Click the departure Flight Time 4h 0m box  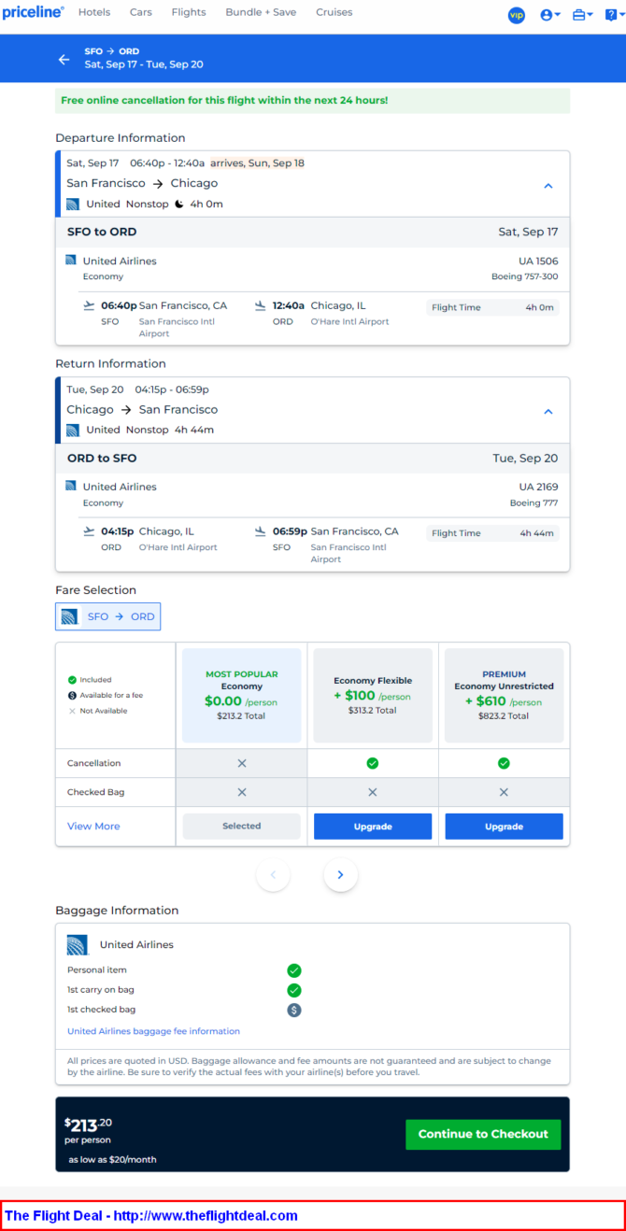pyautogui.click(x=492, y=307)
